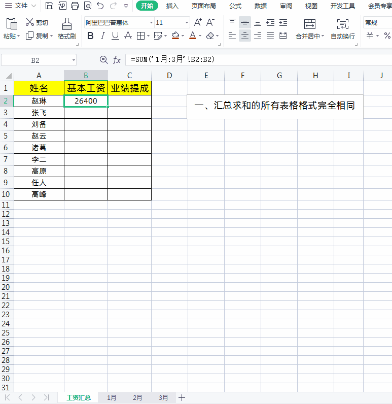Toggle horizontal center alignment

[x=245, y=36]
